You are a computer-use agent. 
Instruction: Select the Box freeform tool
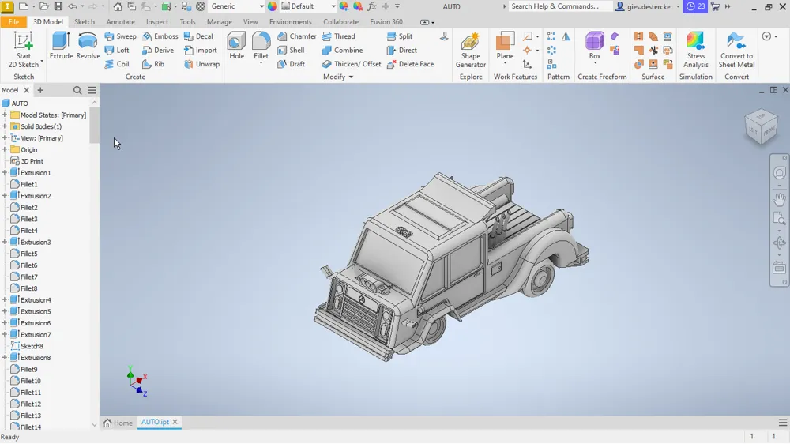pos(595,46)
